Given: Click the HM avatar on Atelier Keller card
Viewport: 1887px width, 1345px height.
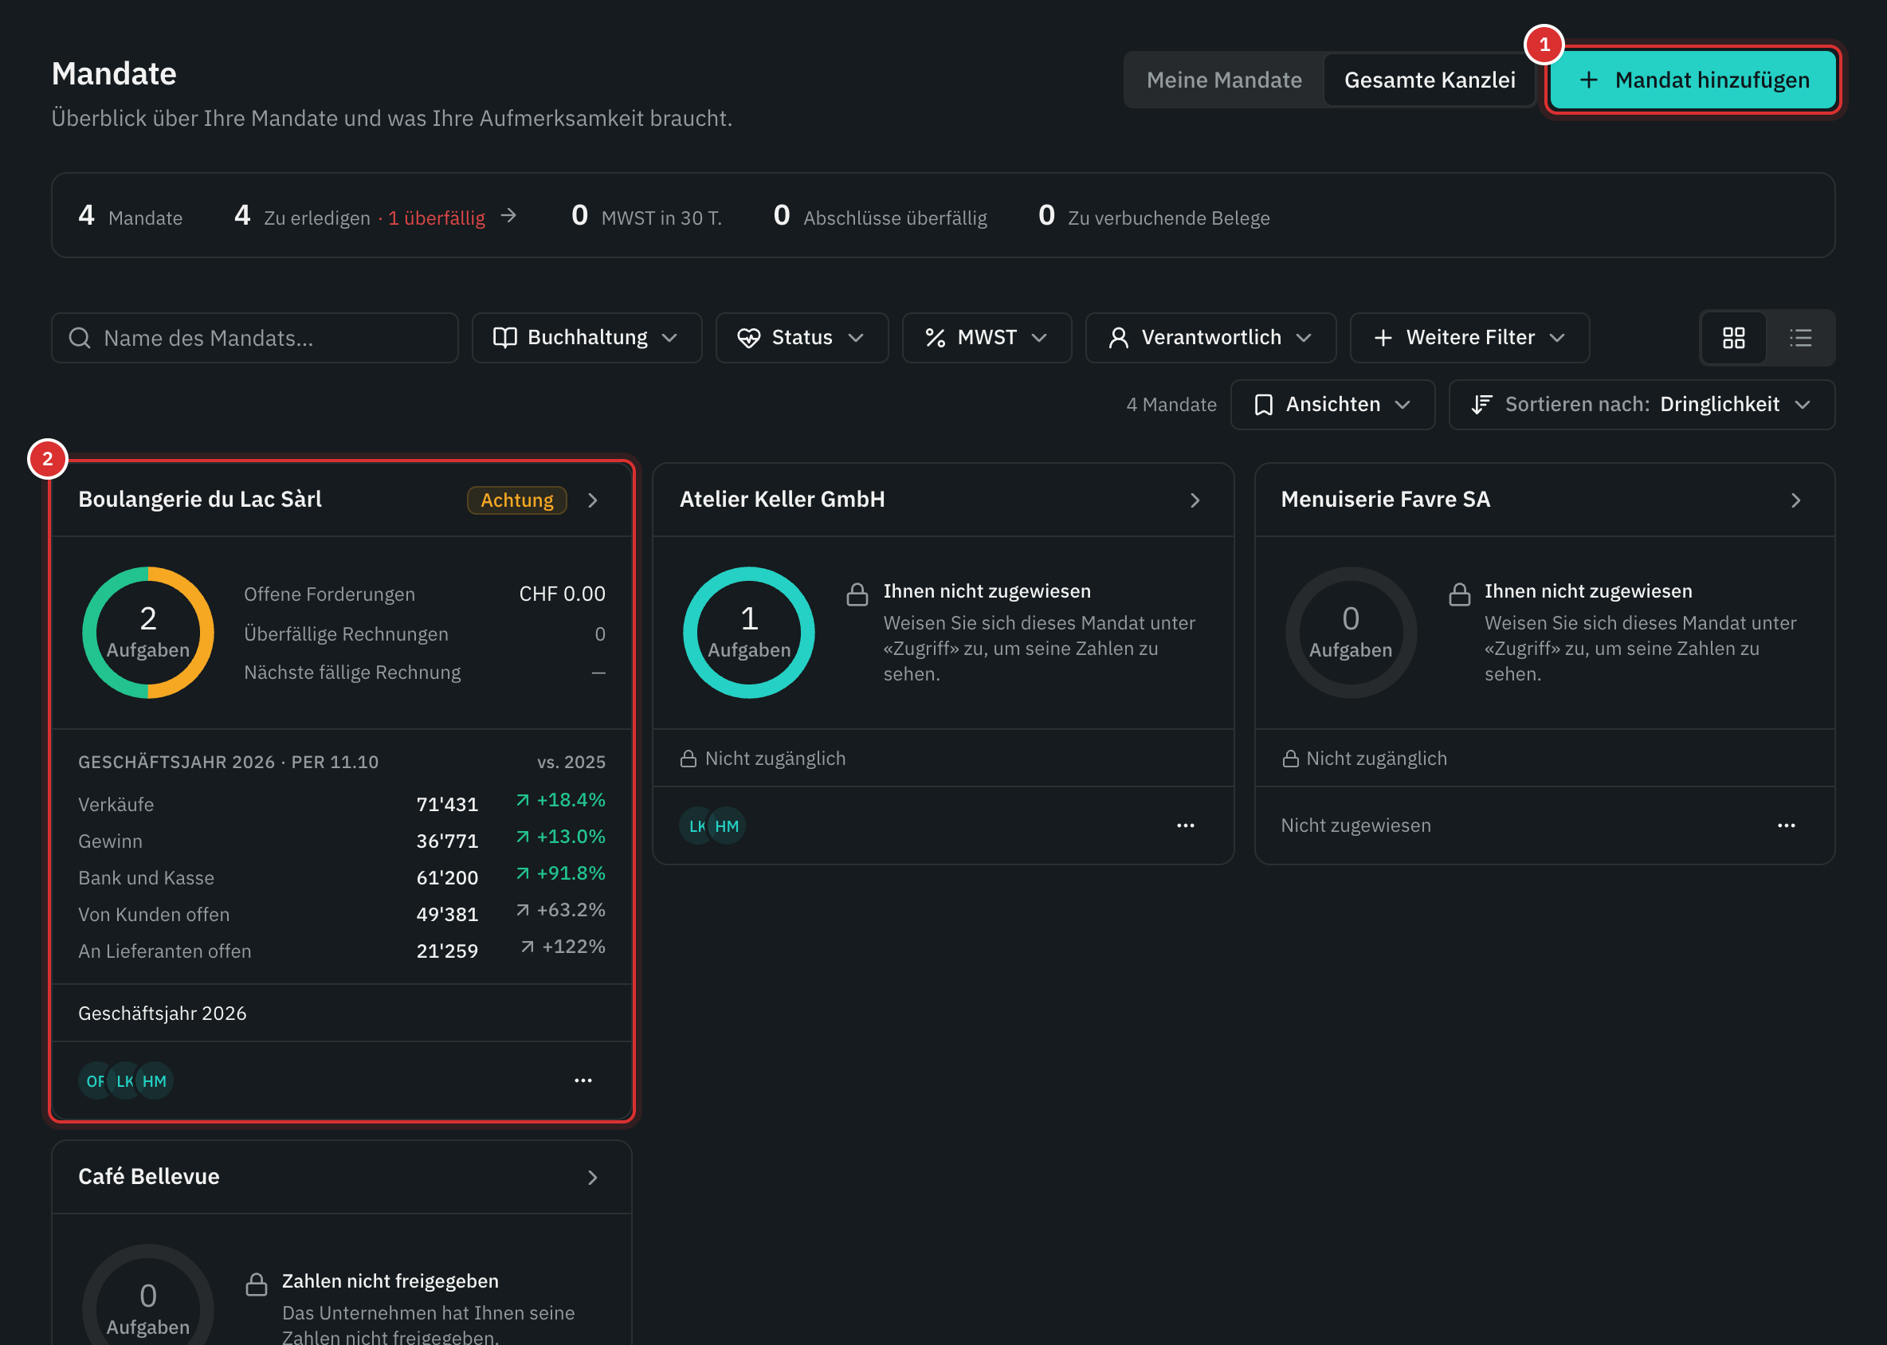Looking at the screenshot, I should point(727,825).
